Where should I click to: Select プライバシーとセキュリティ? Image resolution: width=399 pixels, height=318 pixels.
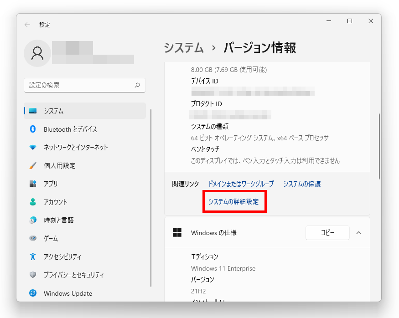(x=85, y=275)
